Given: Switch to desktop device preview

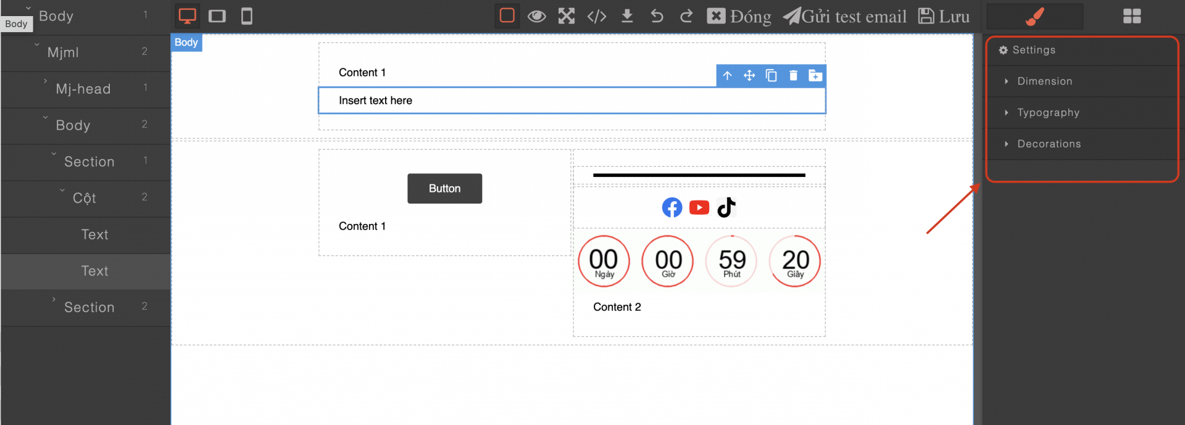Looking at the screenshot, I should (x=187, y=16).
